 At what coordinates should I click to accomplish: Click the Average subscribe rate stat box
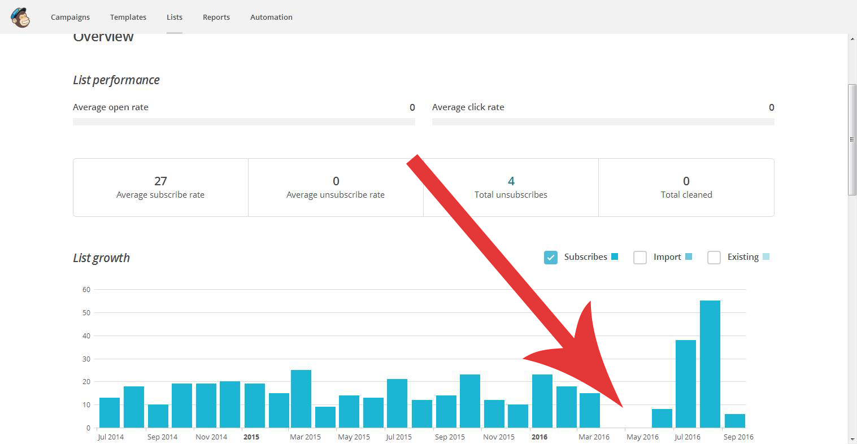click(160, 188)
